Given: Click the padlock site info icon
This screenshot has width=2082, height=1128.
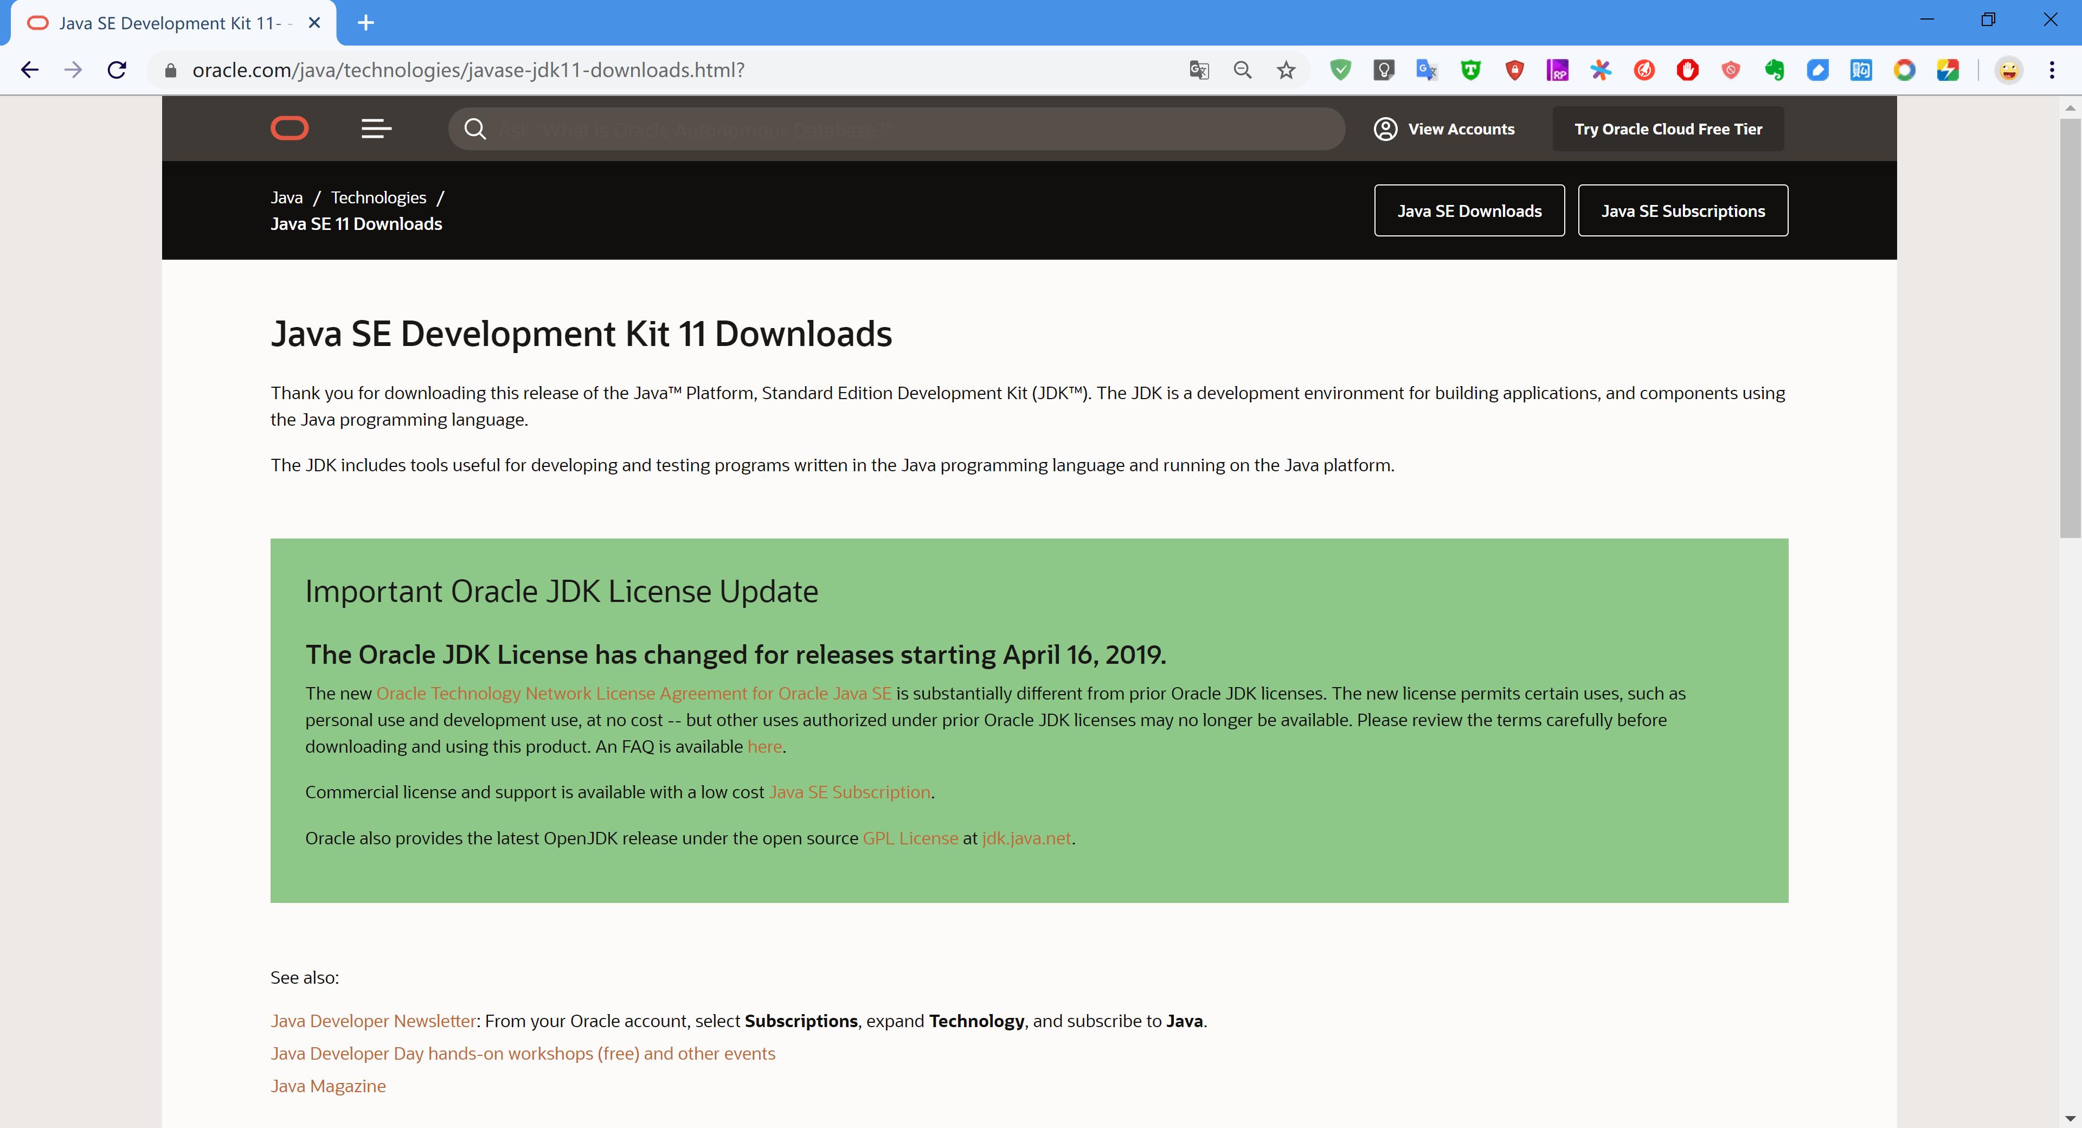Looking at the screenshot, I should pos(170,71).
